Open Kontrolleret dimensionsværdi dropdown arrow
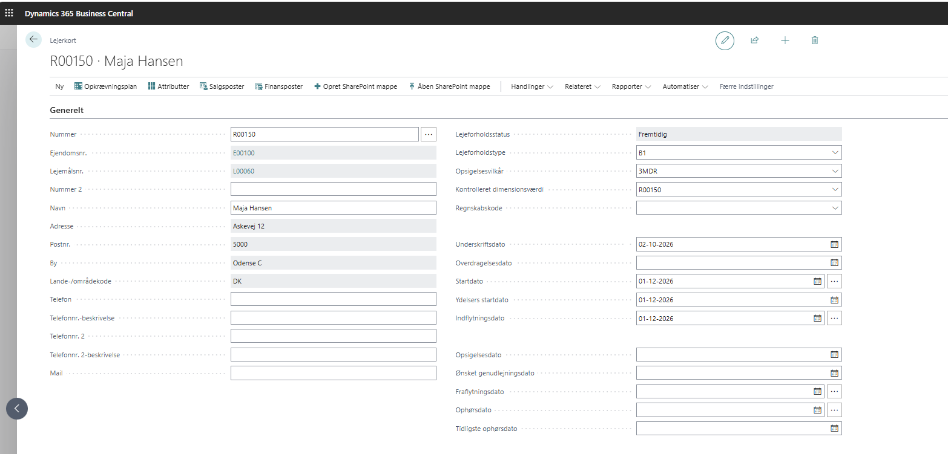Screen dimensions: 948x454 [x=835, y=189]
